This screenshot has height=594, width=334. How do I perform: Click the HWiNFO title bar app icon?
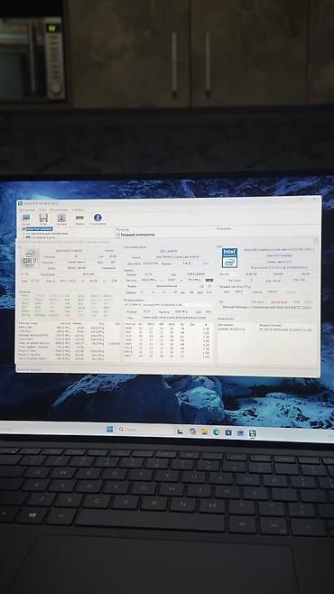(20, 204)
